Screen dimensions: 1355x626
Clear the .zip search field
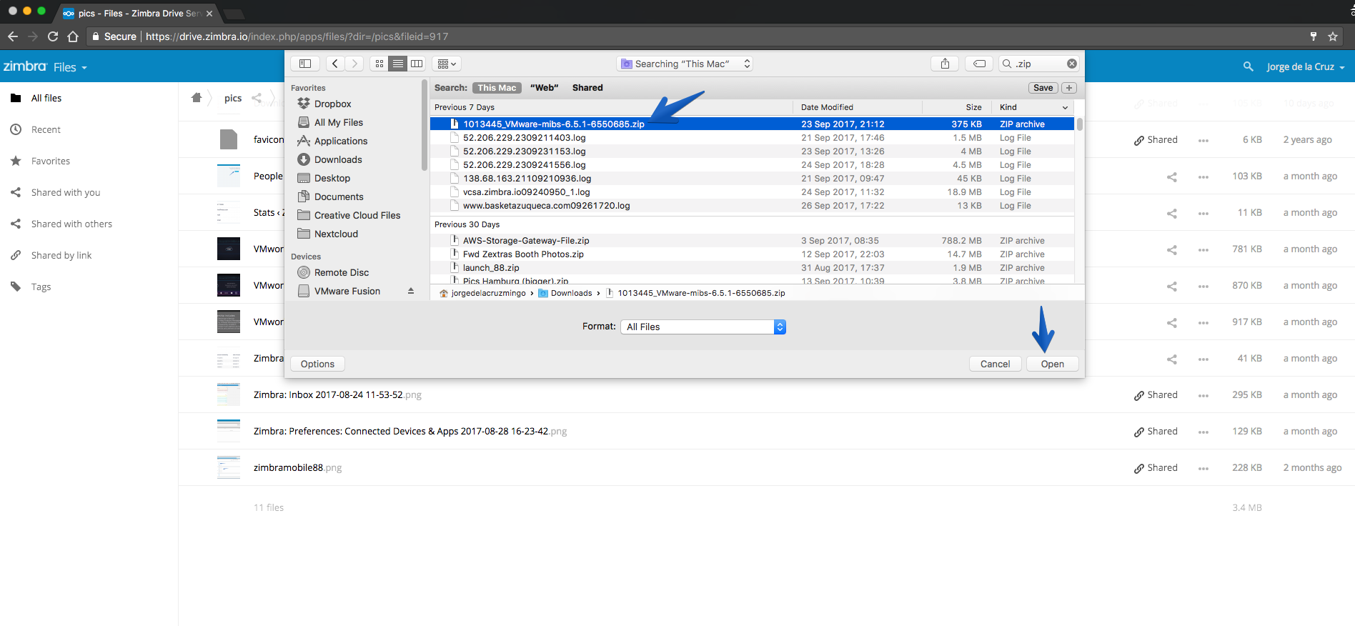click(x=1071, y=64)
